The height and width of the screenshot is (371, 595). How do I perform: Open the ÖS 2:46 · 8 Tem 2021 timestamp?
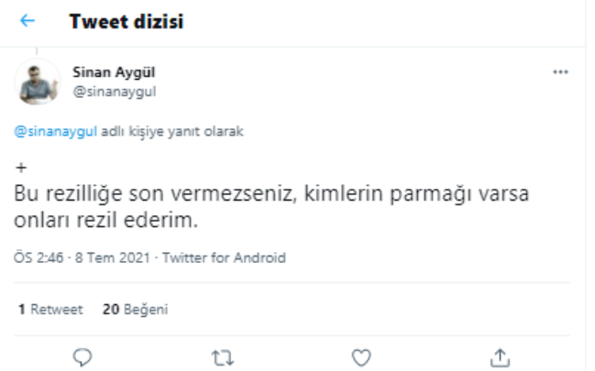(83, 258)
